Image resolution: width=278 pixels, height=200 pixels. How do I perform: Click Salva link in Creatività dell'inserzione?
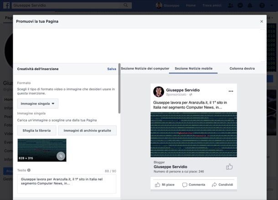click(112, 69)
